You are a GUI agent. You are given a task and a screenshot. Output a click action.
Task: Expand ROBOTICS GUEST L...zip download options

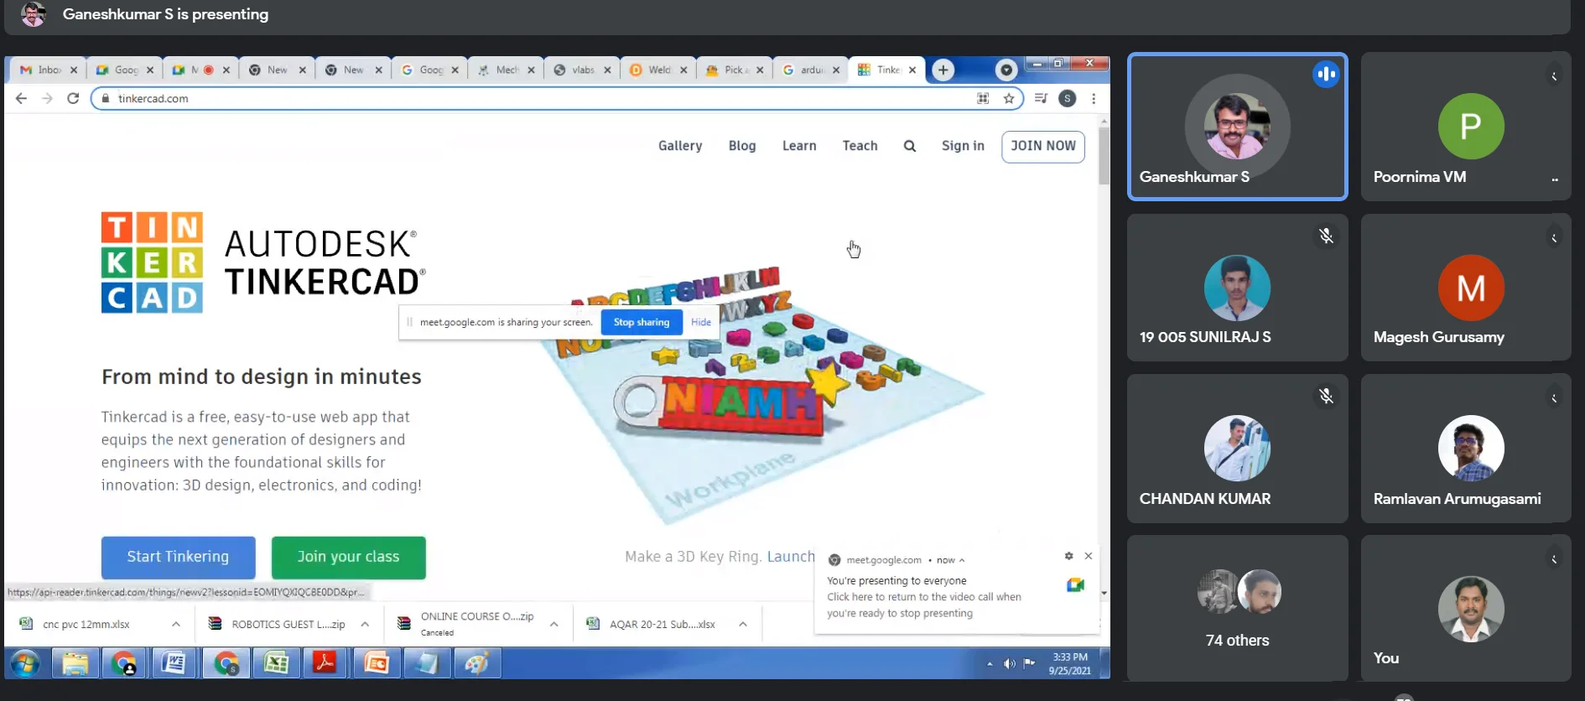click(365, 624)
